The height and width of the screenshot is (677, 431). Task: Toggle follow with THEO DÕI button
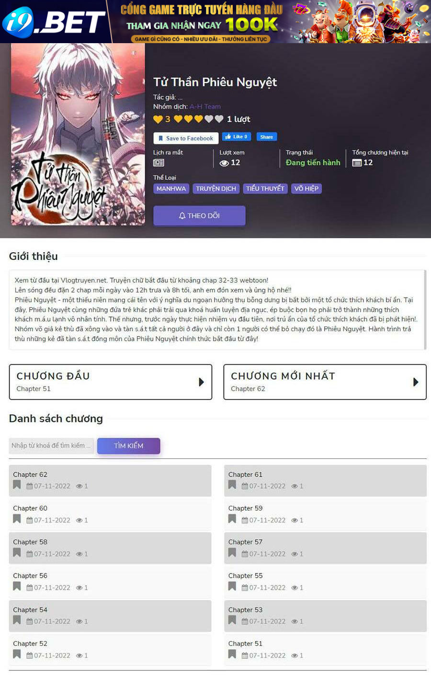pyautogui.click(x=199, y=216)
